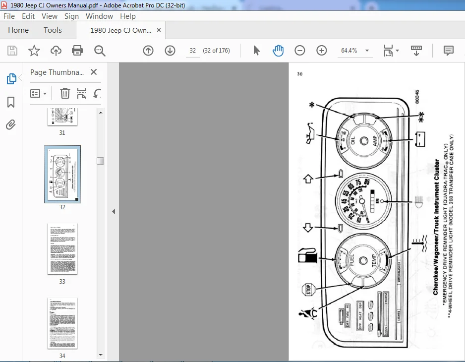Open the Sign menu

click(x=71, y=16)
